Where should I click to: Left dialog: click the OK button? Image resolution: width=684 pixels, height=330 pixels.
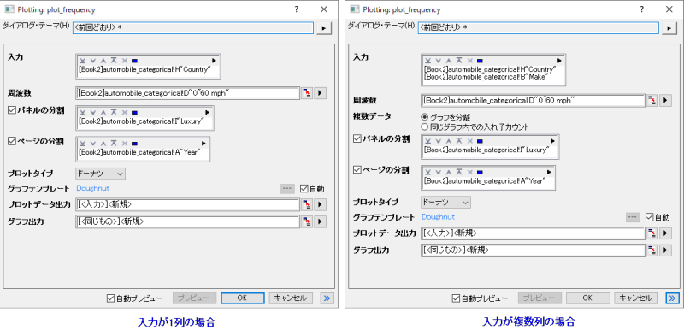coord(243,298)
